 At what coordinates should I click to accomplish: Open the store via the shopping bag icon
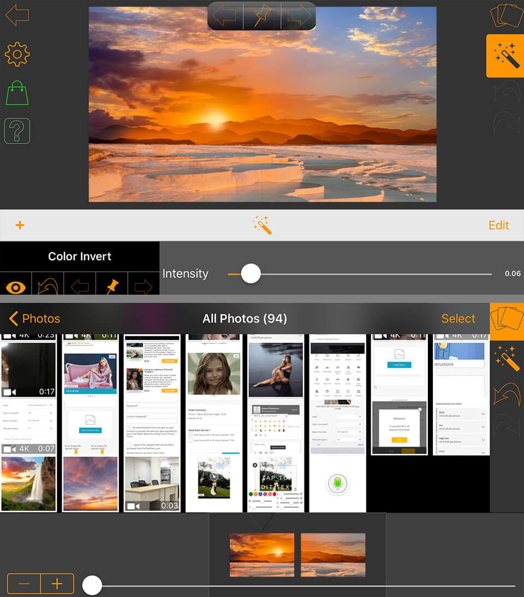tap(17, 93)
